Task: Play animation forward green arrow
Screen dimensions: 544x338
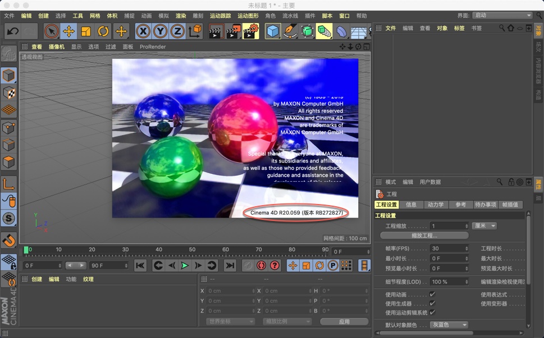Action: point(185,266)
